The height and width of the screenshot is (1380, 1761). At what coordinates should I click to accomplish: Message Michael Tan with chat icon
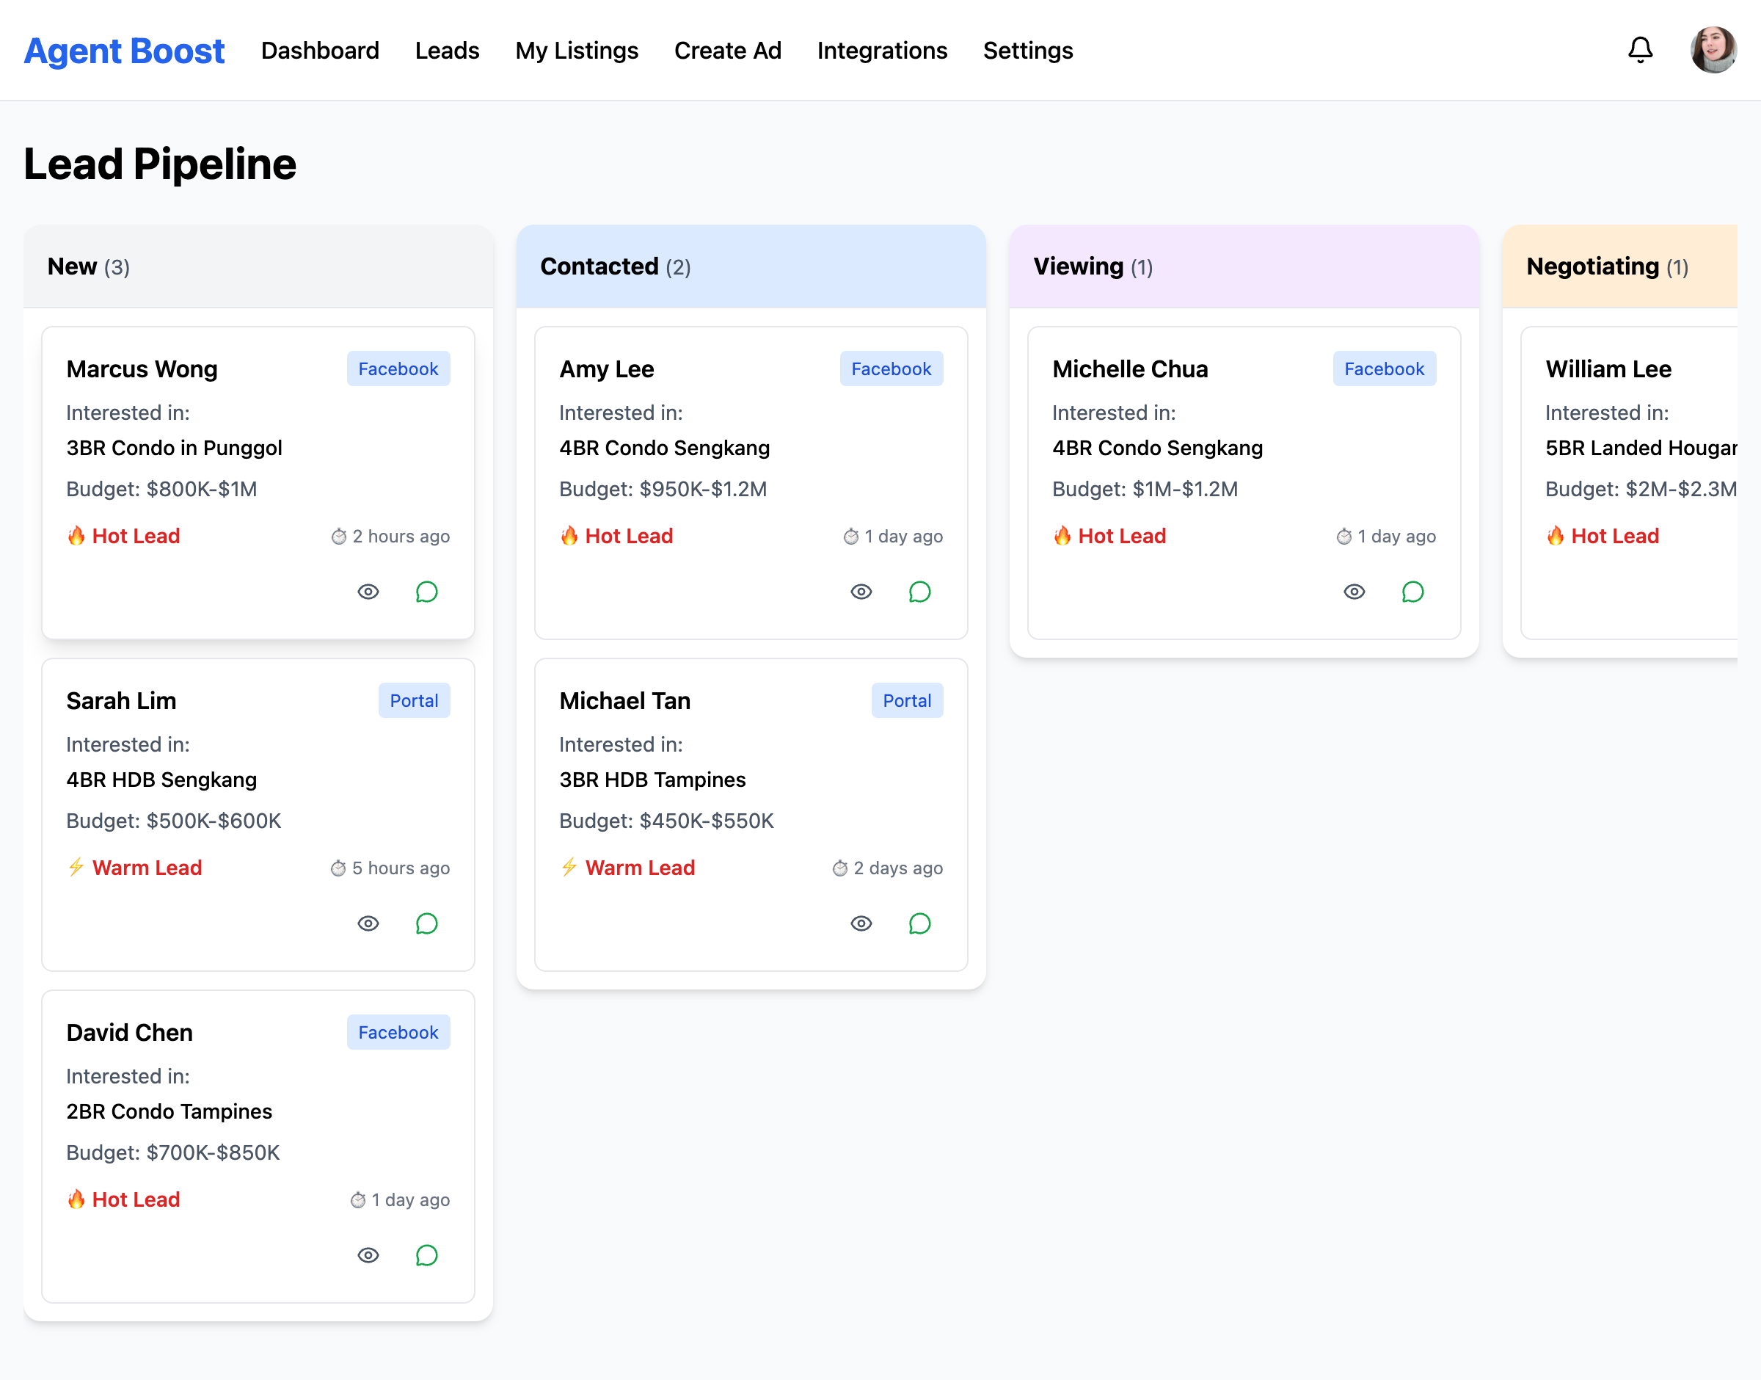tap(919, 923)
